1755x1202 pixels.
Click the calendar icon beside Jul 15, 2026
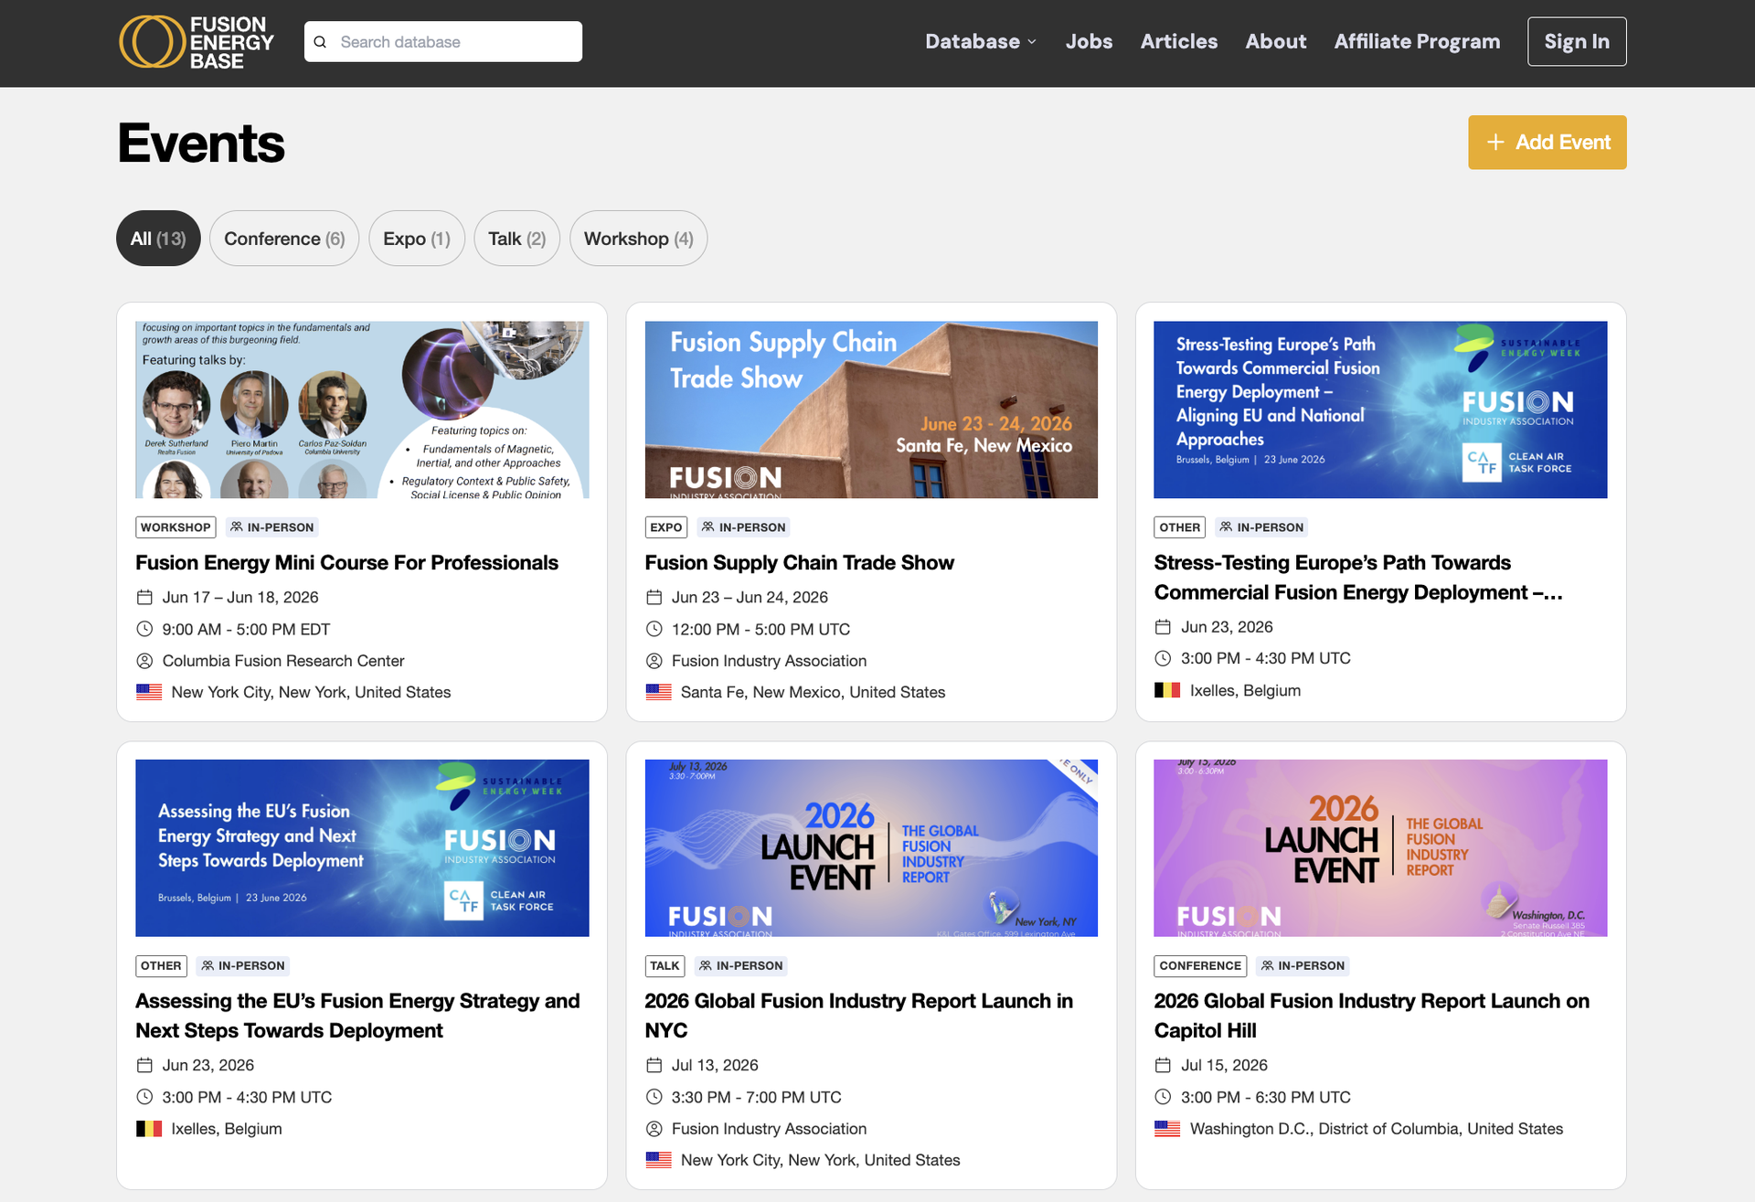(1163, 1065)
